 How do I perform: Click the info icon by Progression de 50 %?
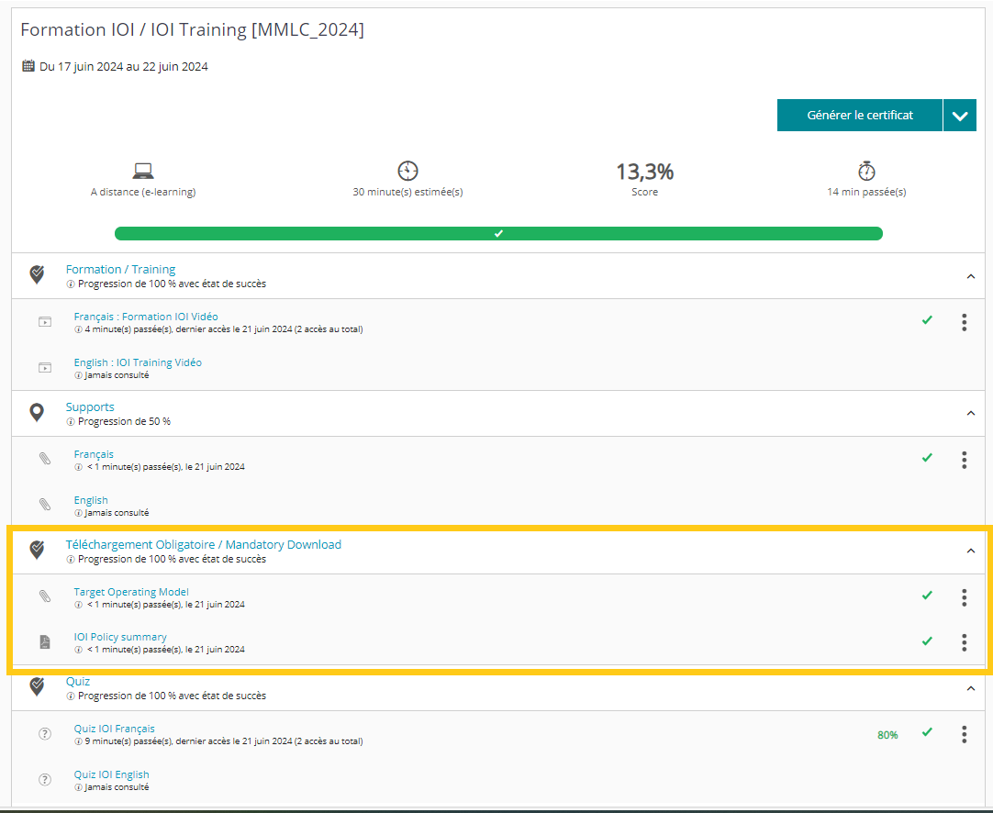[71, 422]
